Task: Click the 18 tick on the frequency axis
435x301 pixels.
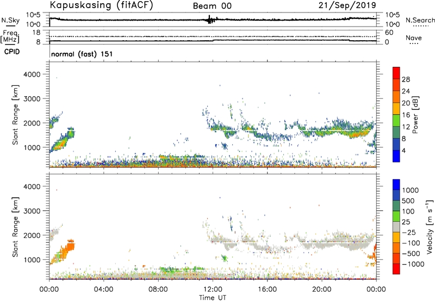Action: [36, 33]
